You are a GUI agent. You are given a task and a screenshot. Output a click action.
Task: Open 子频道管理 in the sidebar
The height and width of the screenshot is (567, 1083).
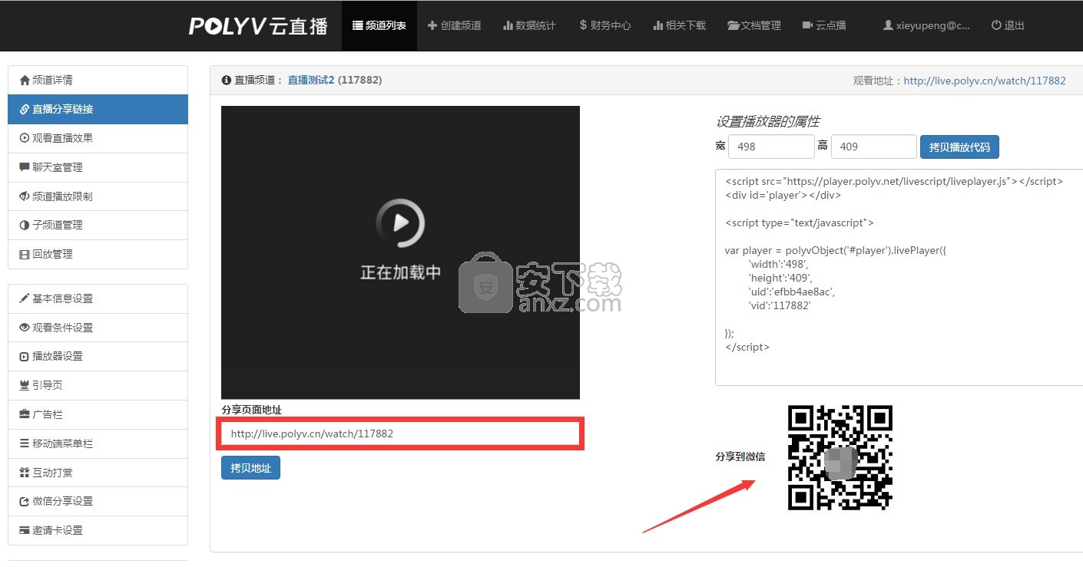click(x=98, y=225)
